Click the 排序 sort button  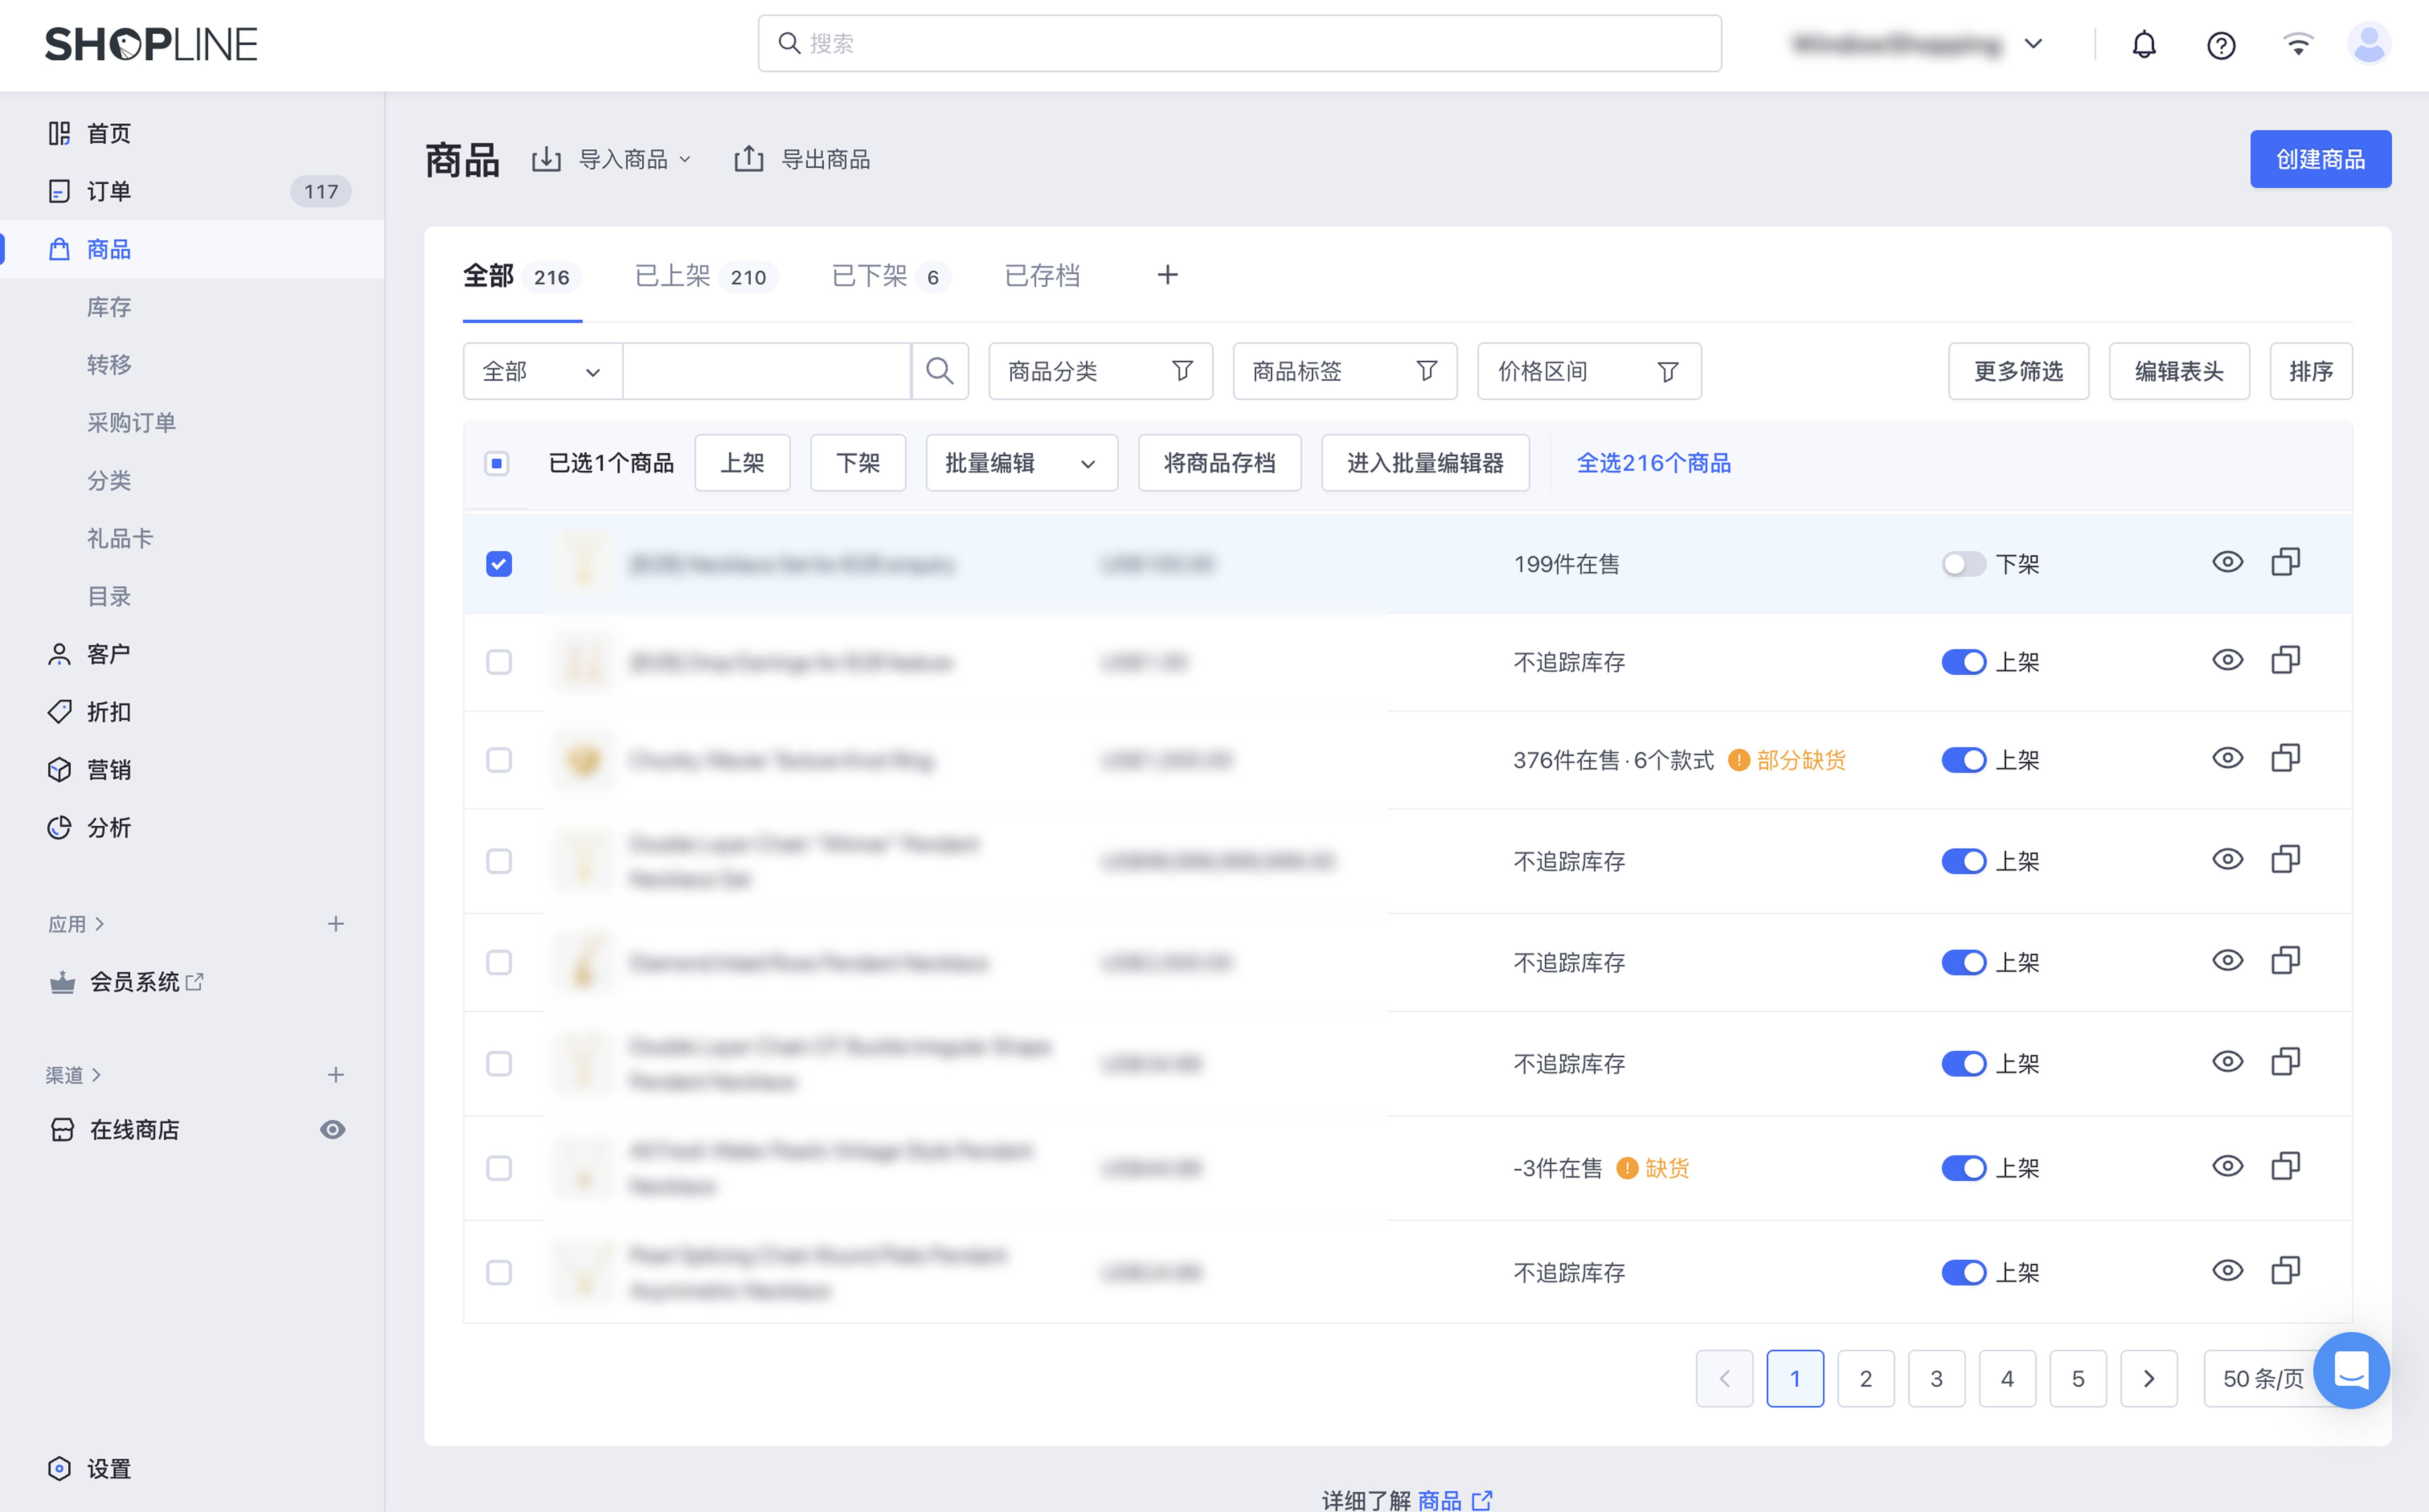click(2311, 371)
